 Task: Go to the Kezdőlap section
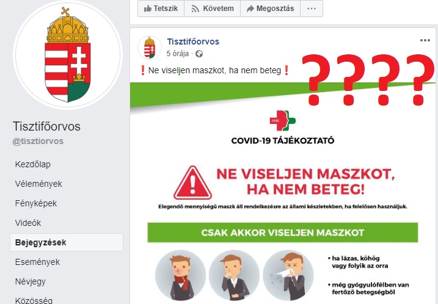pyautogui.click(x=33, y=164)
